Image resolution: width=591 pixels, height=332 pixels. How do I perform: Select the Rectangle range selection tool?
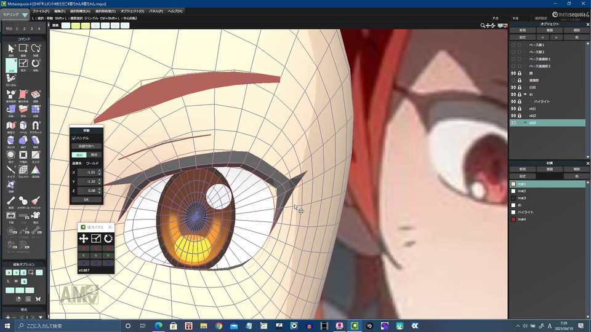click(x=23, y=48)
